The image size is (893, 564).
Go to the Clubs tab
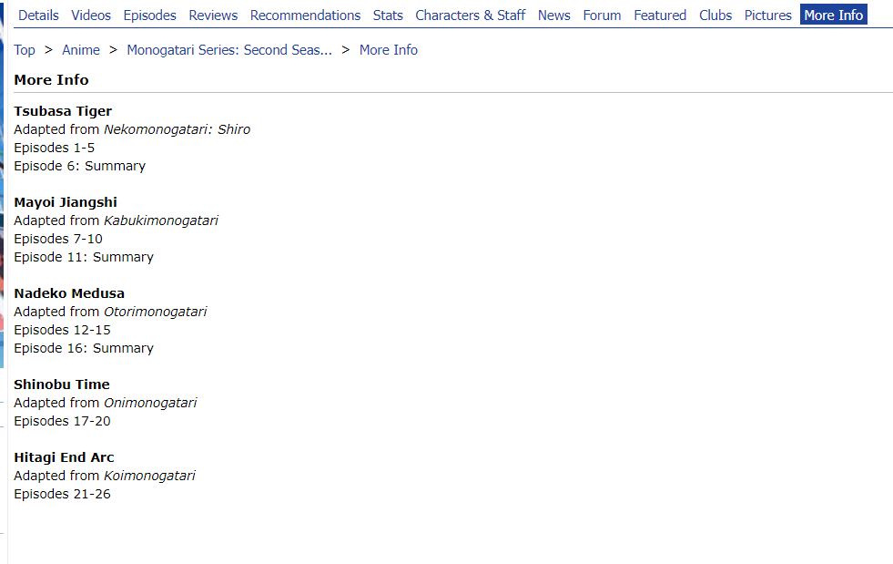pyautogui.click(x=715, y=15)
